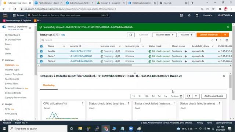Open Launch Templates in the sidebar

pyautogui.click(x=14, y=74)
